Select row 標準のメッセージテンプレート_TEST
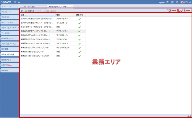The width and height of the screenshot is (192, 118). [x=53, y=56]
